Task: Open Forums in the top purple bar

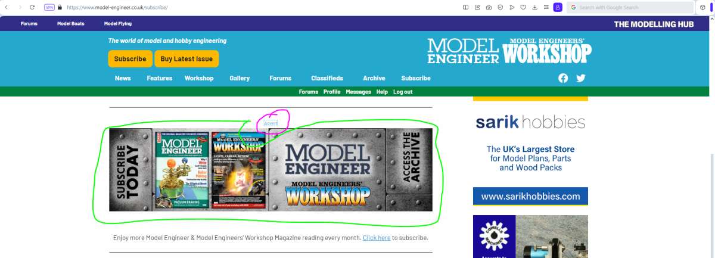Action: [x=29, y=24]
